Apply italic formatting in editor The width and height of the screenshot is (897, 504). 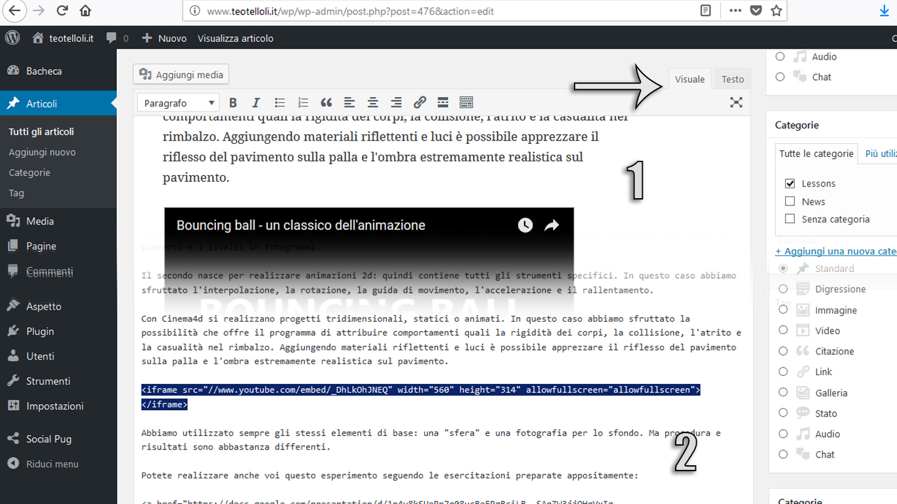pos(256,102)
